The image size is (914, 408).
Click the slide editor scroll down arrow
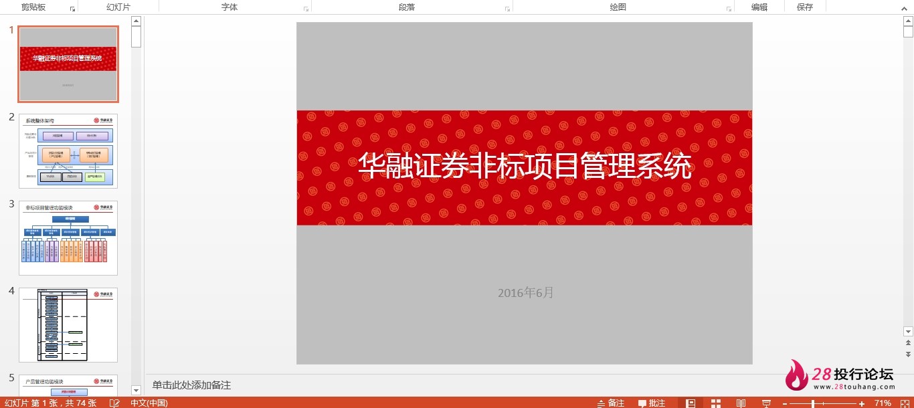click(x=908, y=331)
